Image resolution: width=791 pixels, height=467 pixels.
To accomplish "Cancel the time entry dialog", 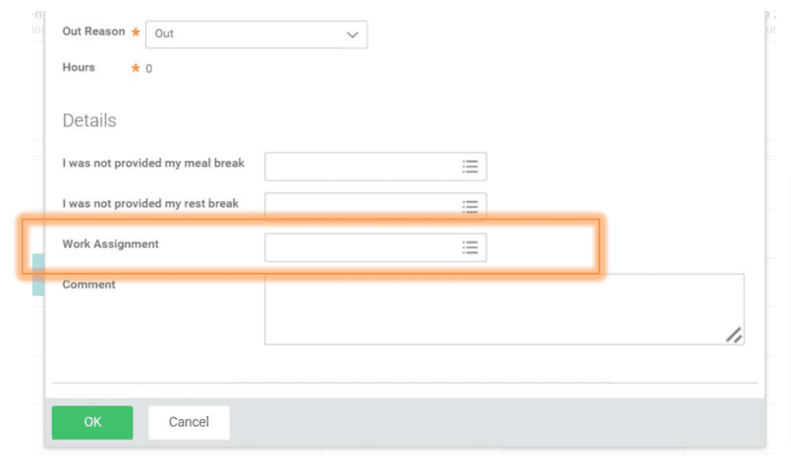I will (189, 422).
